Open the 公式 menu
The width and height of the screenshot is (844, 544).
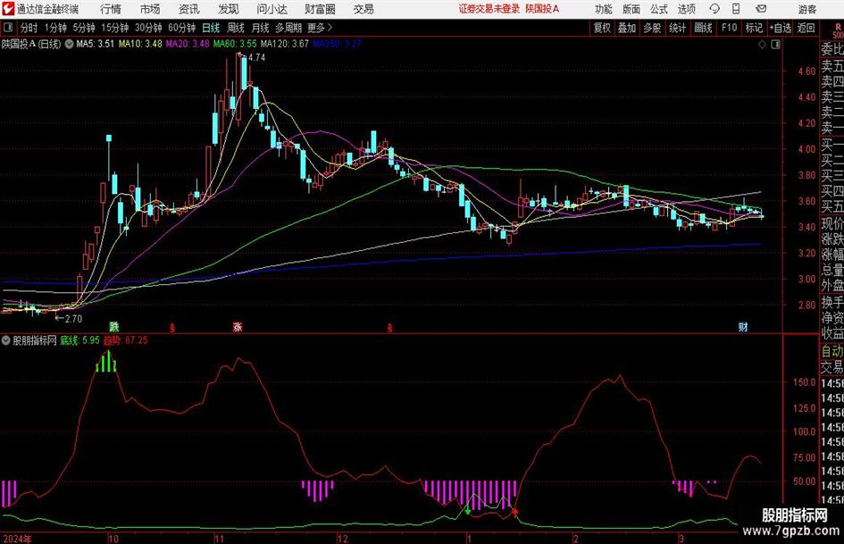[x=658, y=9]
